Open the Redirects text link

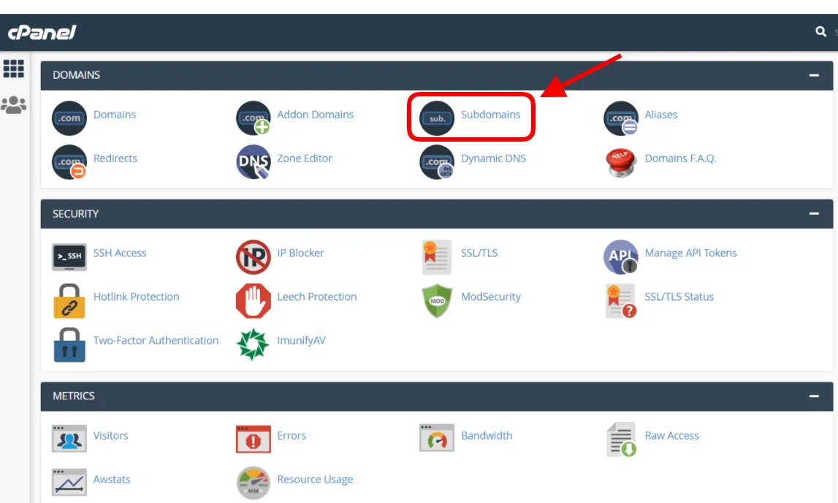115,158
